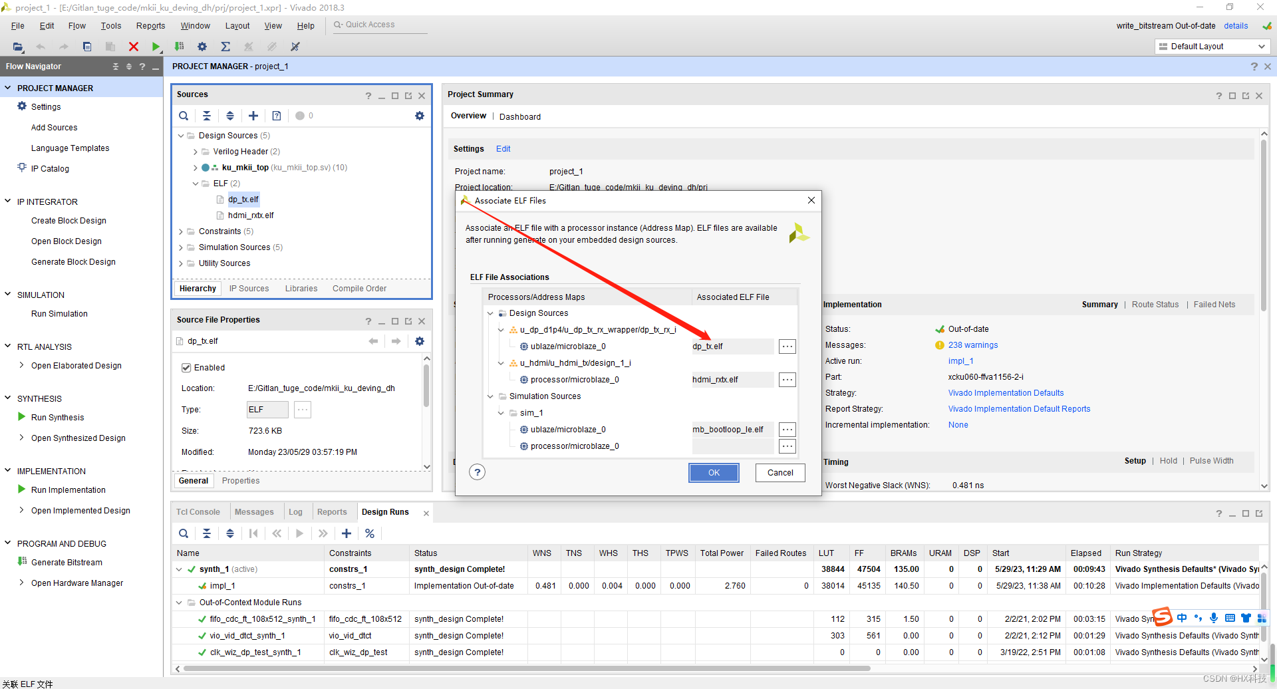Click the Sigma report toolbar icon
1277x689 pixels.
click(225, 47)
